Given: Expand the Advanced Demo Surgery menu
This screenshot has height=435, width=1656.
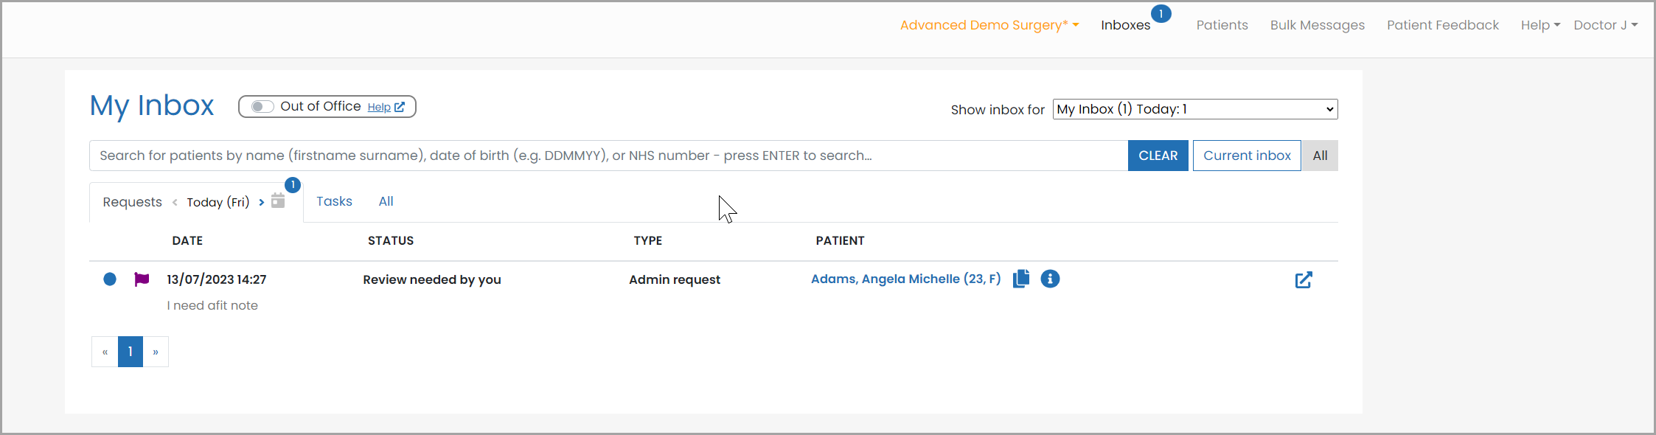Looking at the screenshot, I should [x=989, y=25].
